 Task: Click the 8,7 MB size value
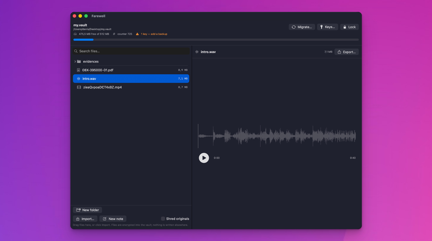pos(183,87)
